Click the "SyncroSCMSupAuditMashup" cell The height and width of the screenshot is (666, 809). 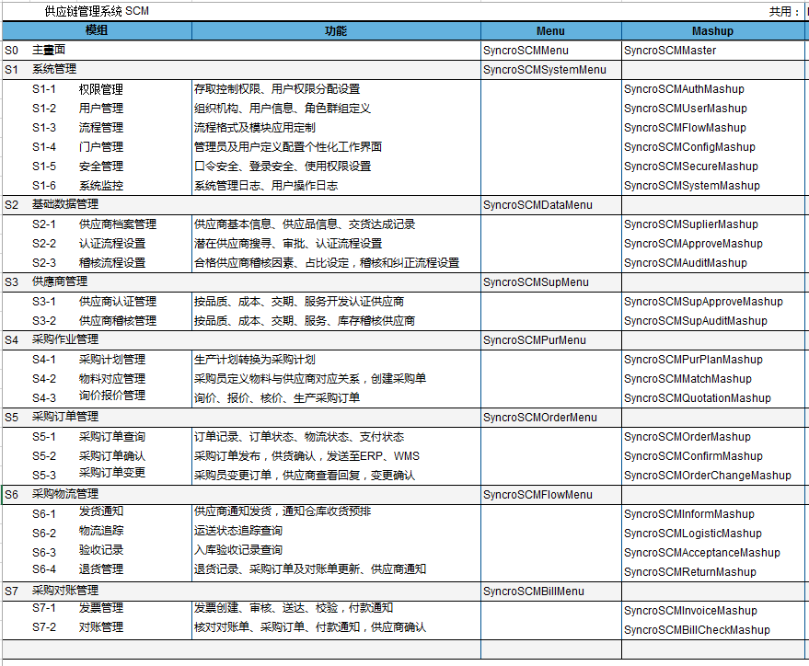point(696,321)
